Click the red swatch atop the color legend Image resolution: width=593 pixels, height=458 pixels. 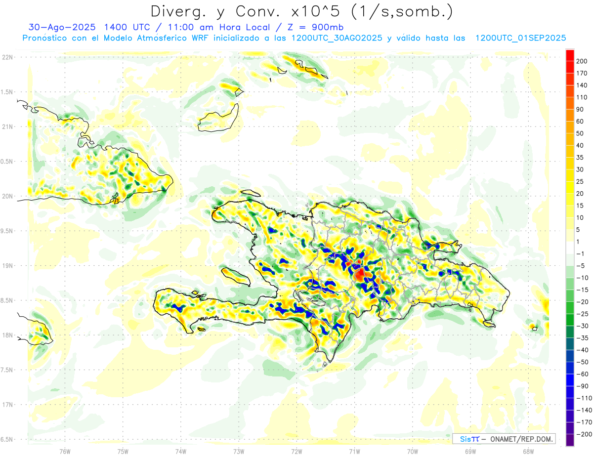point(570,55)
